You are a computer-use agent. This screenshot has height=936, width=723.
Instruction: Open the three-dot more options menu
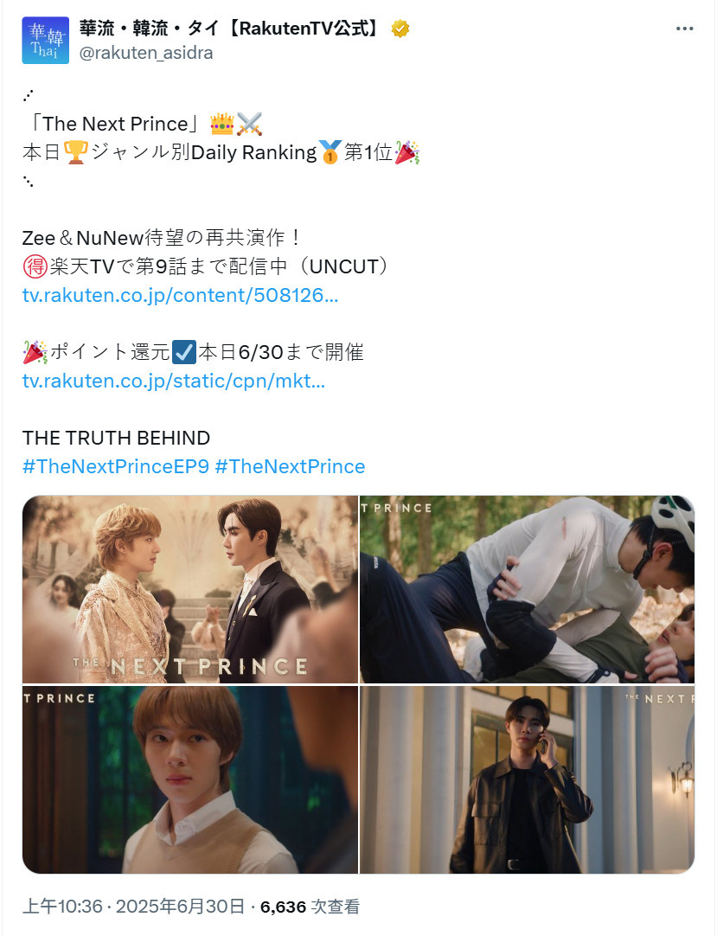click(684, 29)
